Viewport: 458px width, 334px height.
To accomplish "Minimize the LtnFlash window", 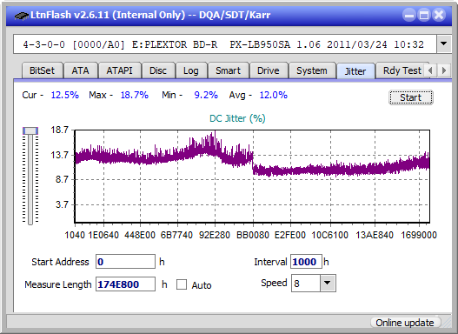I will click(409, 15).
